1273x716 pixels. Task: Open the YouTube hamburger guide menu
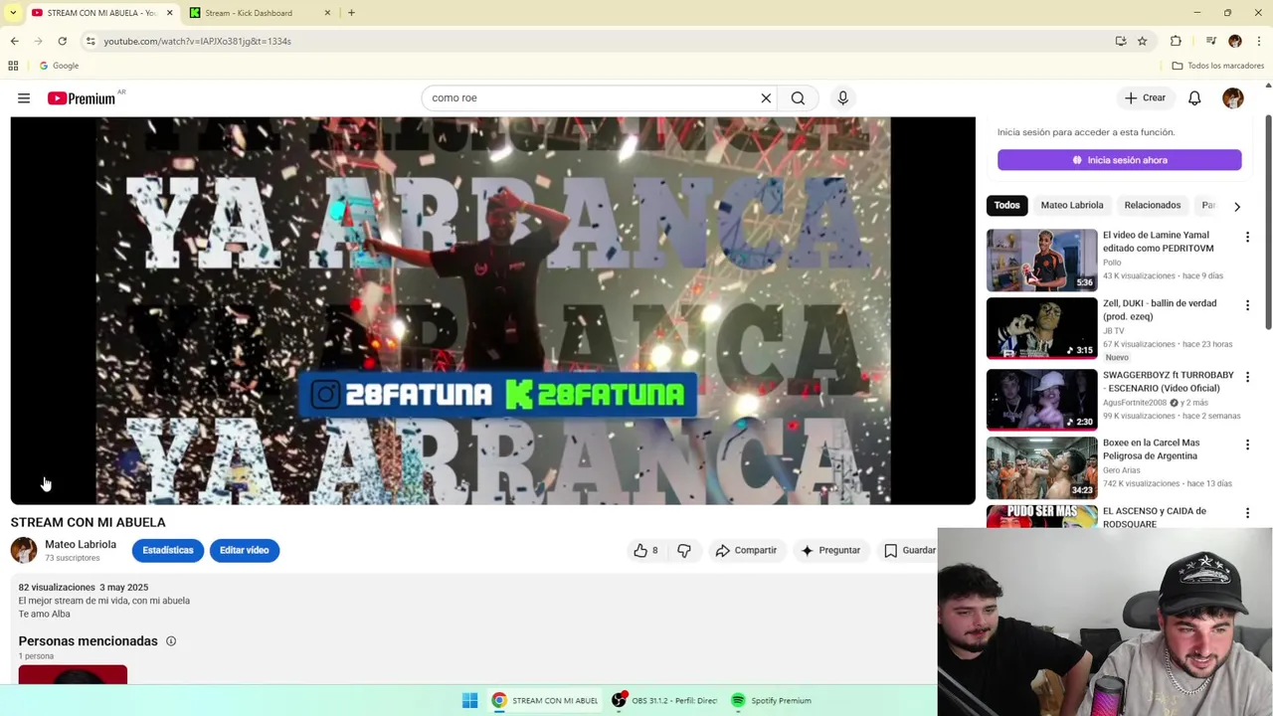(x=24, y=98)
